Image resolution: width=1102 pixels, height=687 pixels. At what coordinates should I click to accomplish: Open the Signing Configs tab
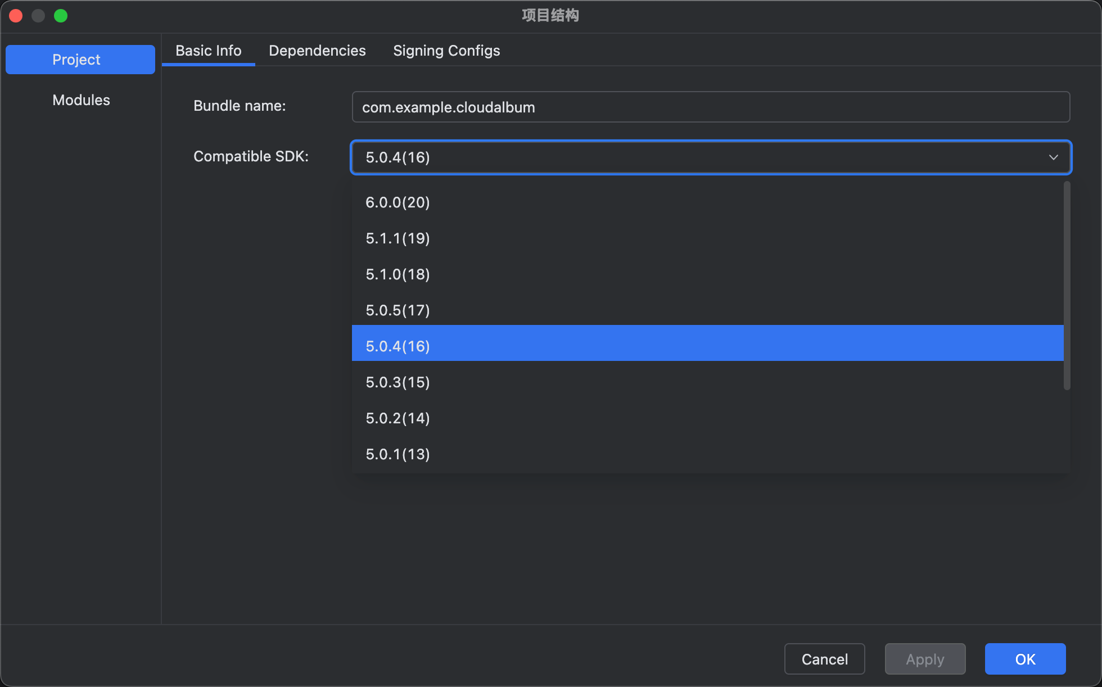[x=446, y=51]
